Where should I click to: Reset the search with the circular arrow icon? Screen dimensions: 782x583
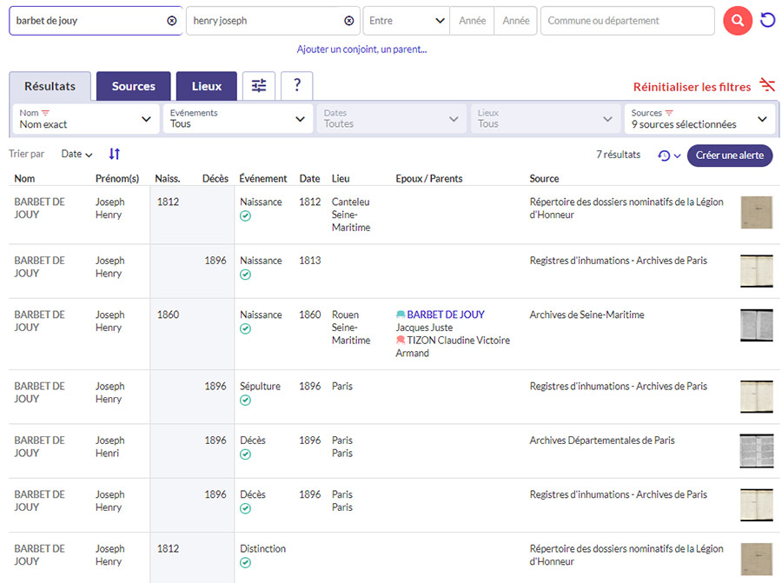(767, 21)
